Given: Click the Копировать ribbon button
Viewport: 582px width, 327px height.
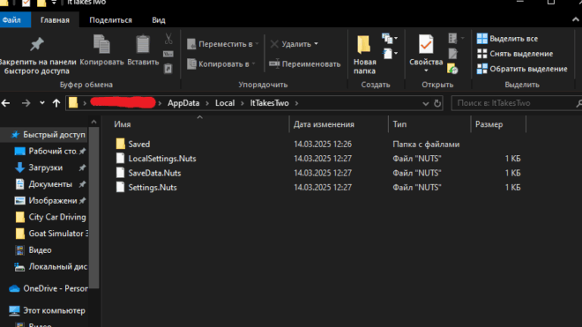Looking at the screenshot, I should click(x=101, y=50).
